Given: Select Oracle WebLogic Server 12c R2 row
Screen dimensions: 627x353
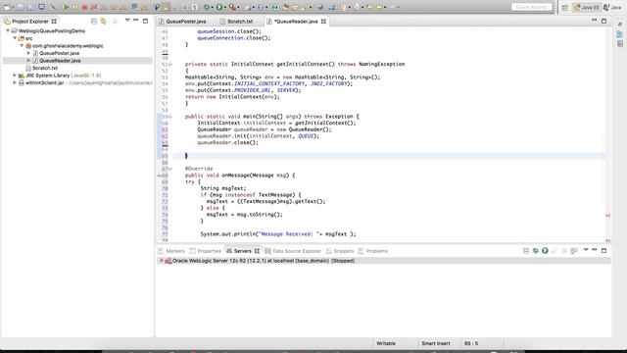Looking at the screenshot, I should pos(383,261).
